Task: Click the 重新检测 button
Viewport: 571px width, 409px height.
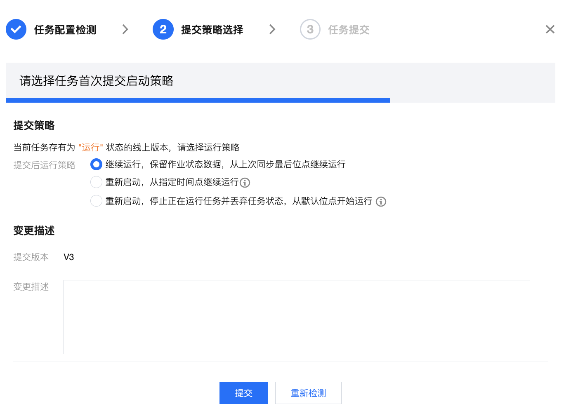Action: pyautogui.click(x=308, y=393)
